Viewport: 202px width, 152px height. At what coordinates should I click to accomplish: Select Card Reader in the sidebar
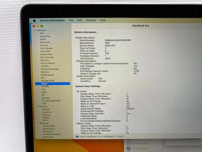(46, 48)
